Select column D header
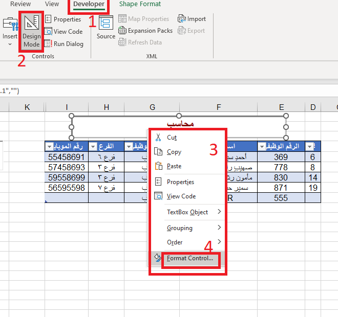338x317 pixels. coord(313,107)
